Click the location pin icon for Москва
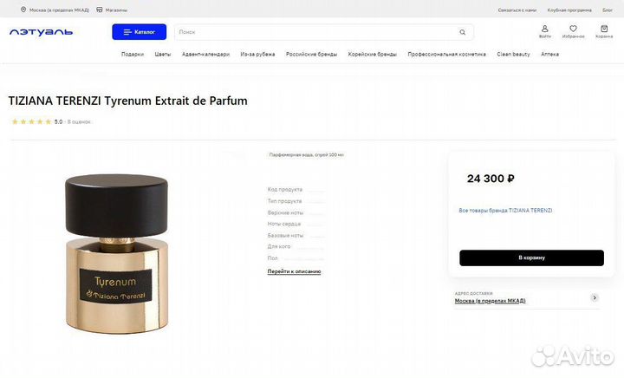Screen dimensions: 624x378 pyautogui.click(x=23, y=10)
